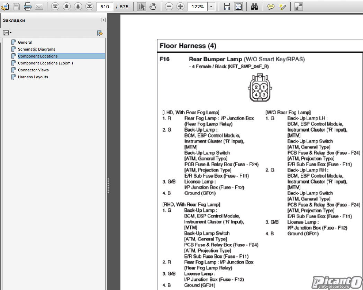
Task: Click the "Rear Bumper Lamp" title text
Action: click(x=215, y=59)
